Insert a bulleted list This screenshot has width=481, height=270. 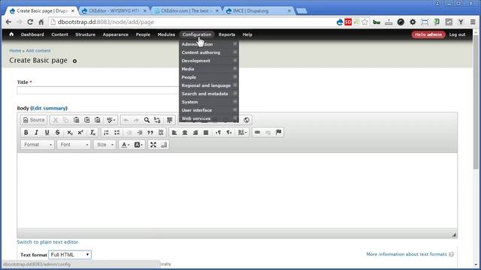coord(117,133)
